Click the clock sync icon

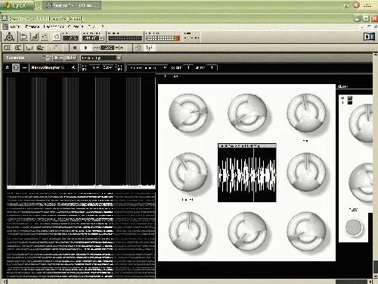[138, 48]
